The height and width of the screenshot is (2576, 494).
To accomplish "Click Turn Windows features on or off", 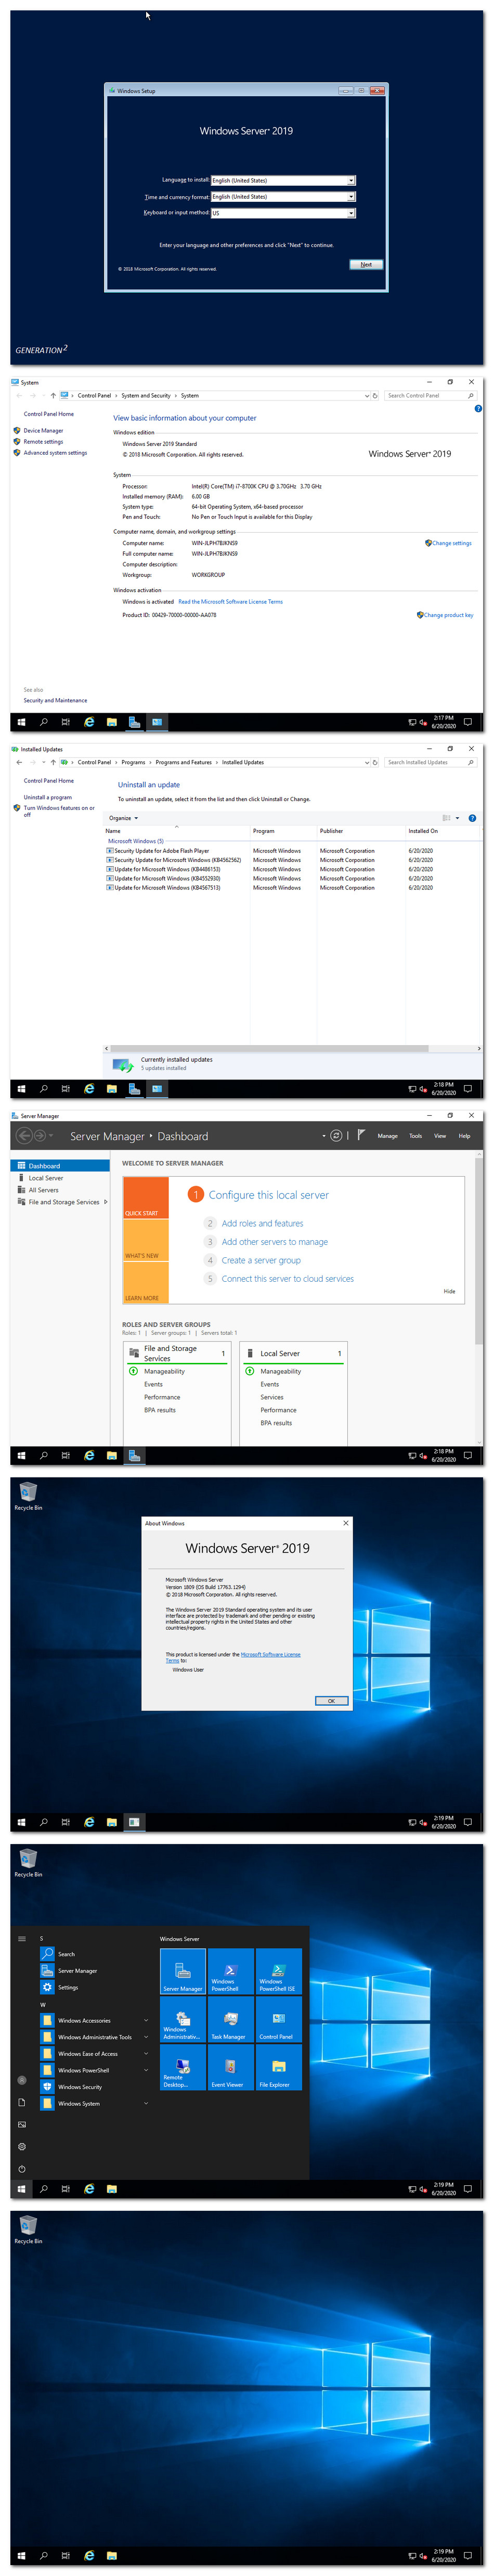I will click(x=59, y=811).
